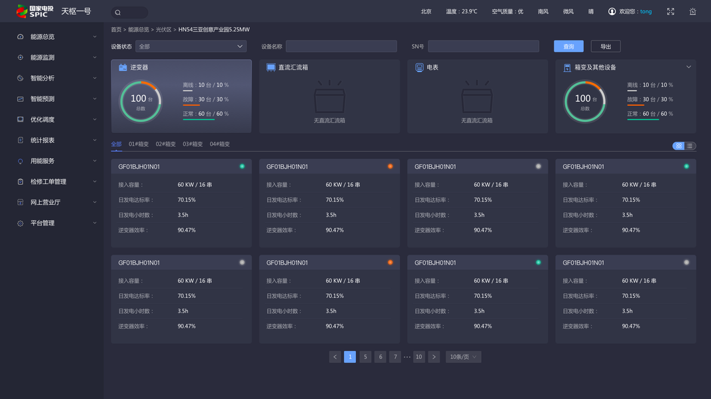Select the 04#箱变 tab

point(219,144)
